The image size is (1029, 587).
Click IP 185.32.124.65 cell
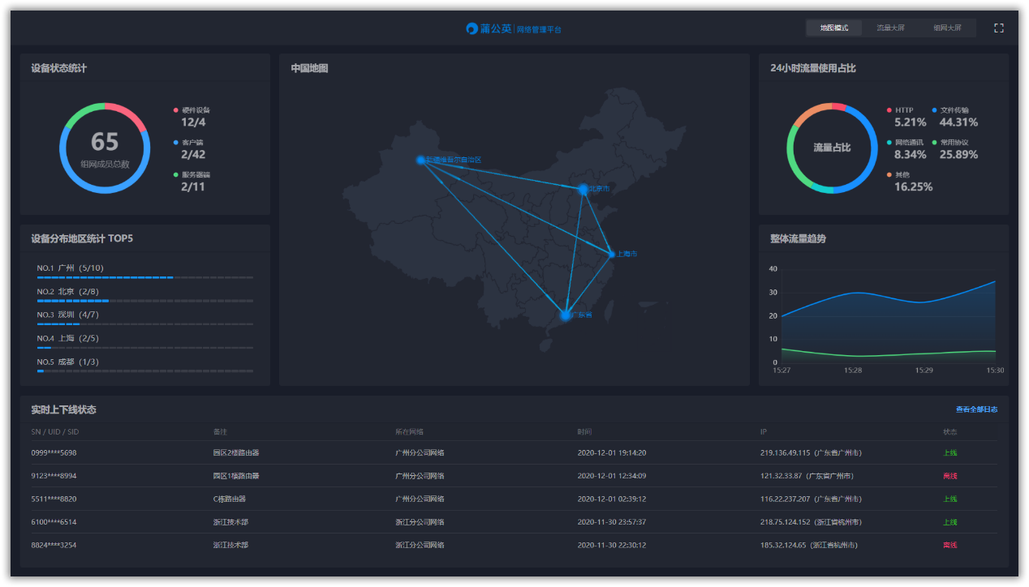point(808,545)
